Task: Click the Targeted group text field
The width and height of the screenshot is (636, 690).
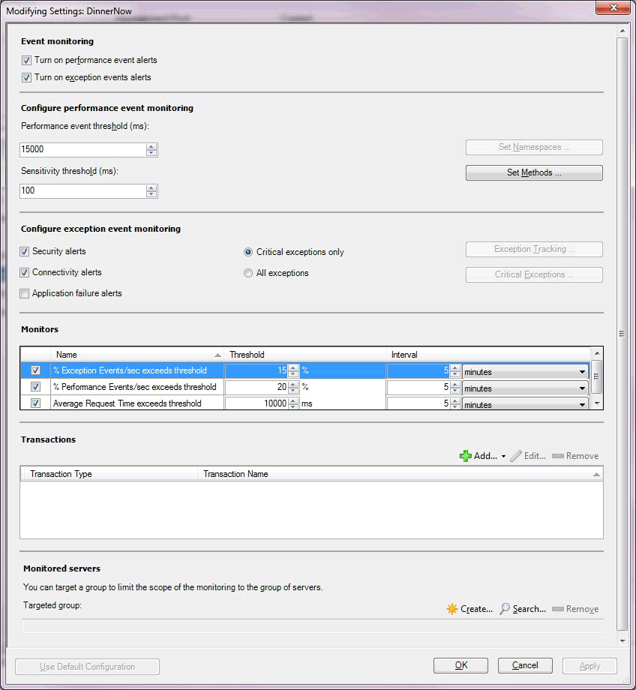Action: pyautogui.click(x=313, y=625)
